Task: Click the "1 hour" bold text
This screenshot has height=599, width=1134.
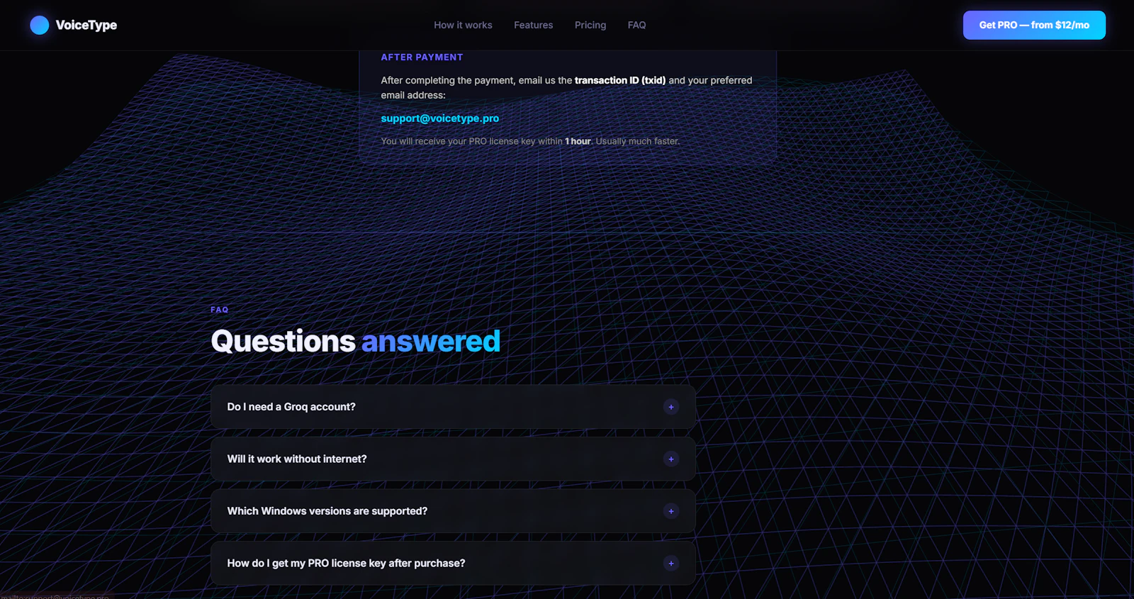Action: point(578,141)
